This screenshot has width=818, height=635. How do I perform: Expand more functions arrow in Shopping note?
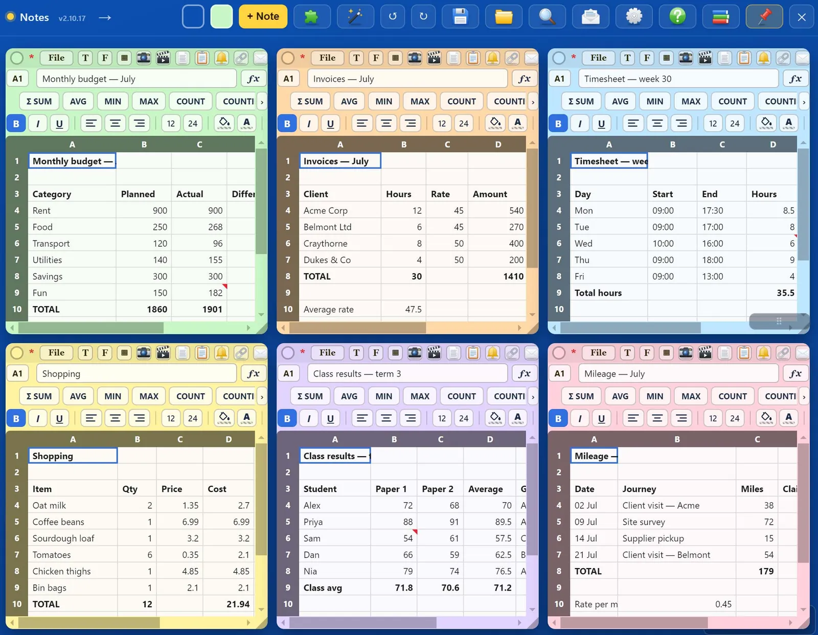click(262, 396)
